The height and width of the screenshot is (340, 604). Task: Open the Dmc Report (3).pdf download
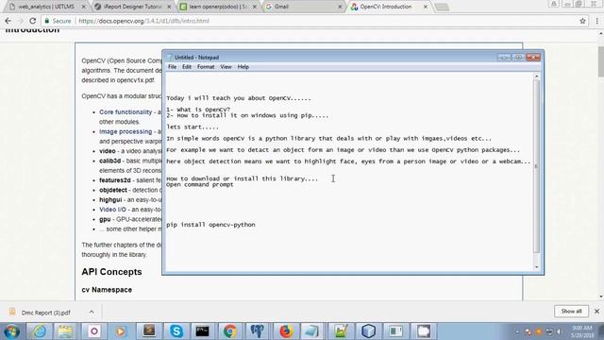click(x=45, y=313)
